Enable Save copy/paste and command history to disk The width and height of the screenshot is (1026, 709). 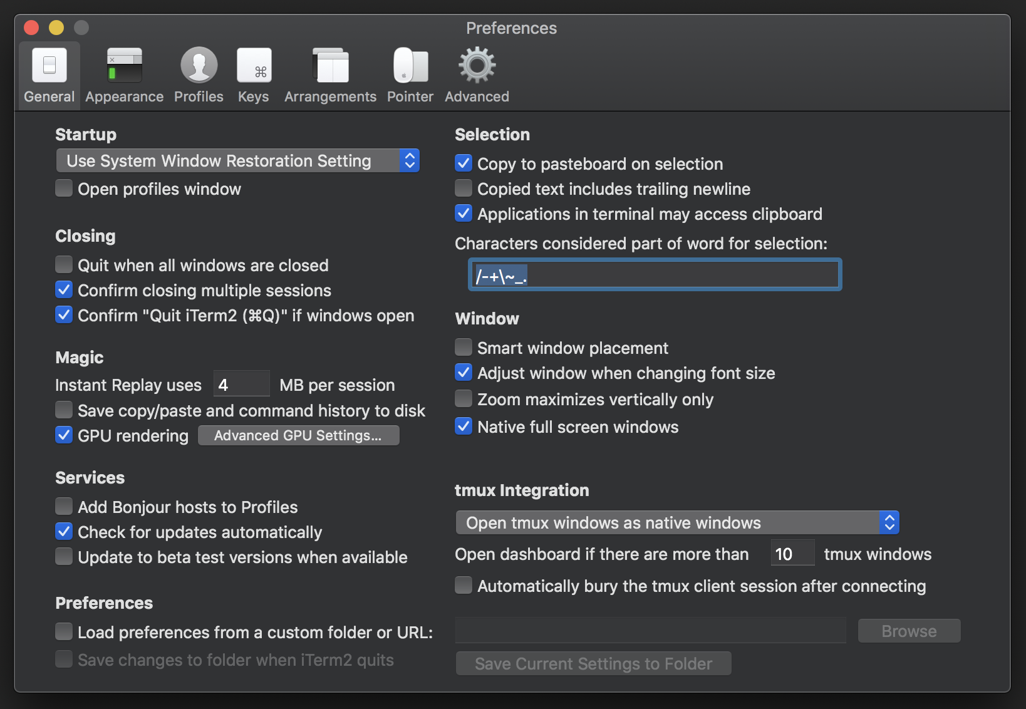(x=64, y=410)
